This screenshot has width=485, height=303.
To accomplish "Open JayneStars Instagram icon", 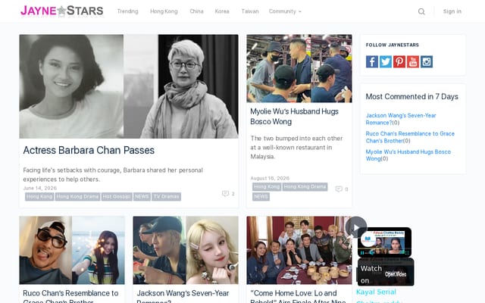I will [426, 61].
